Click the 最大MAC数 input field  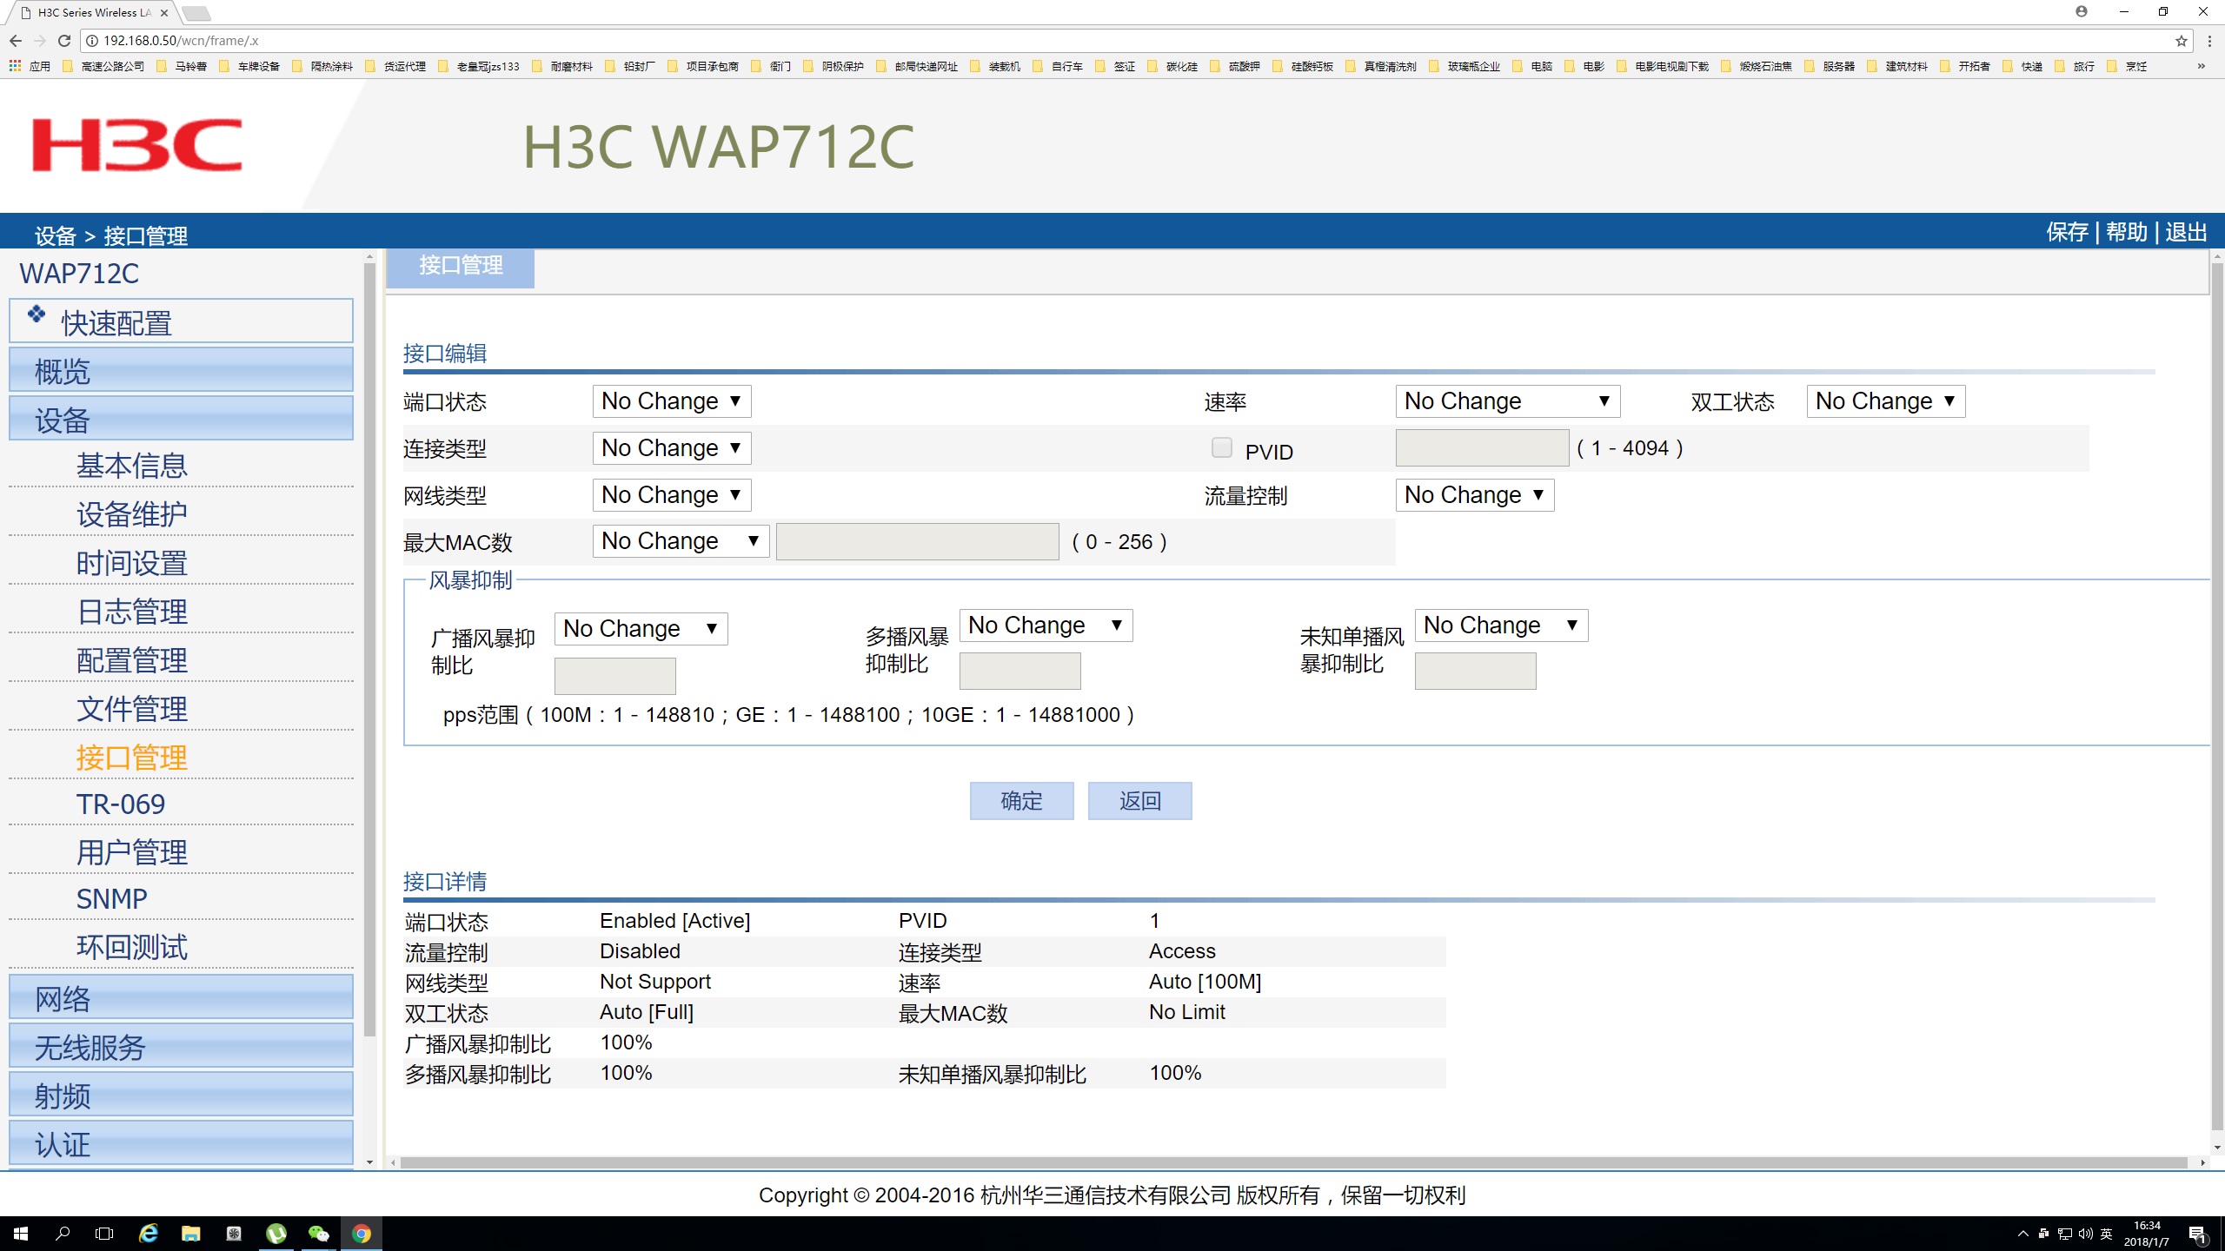point(917,542)
